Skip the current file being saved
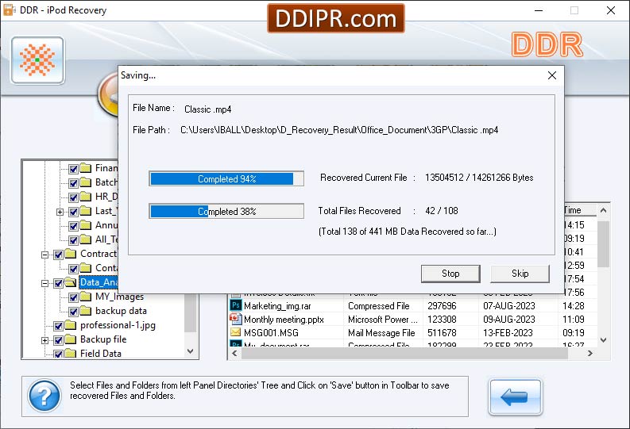The height and width of the screenshot is (429, 630). [520, 274]
